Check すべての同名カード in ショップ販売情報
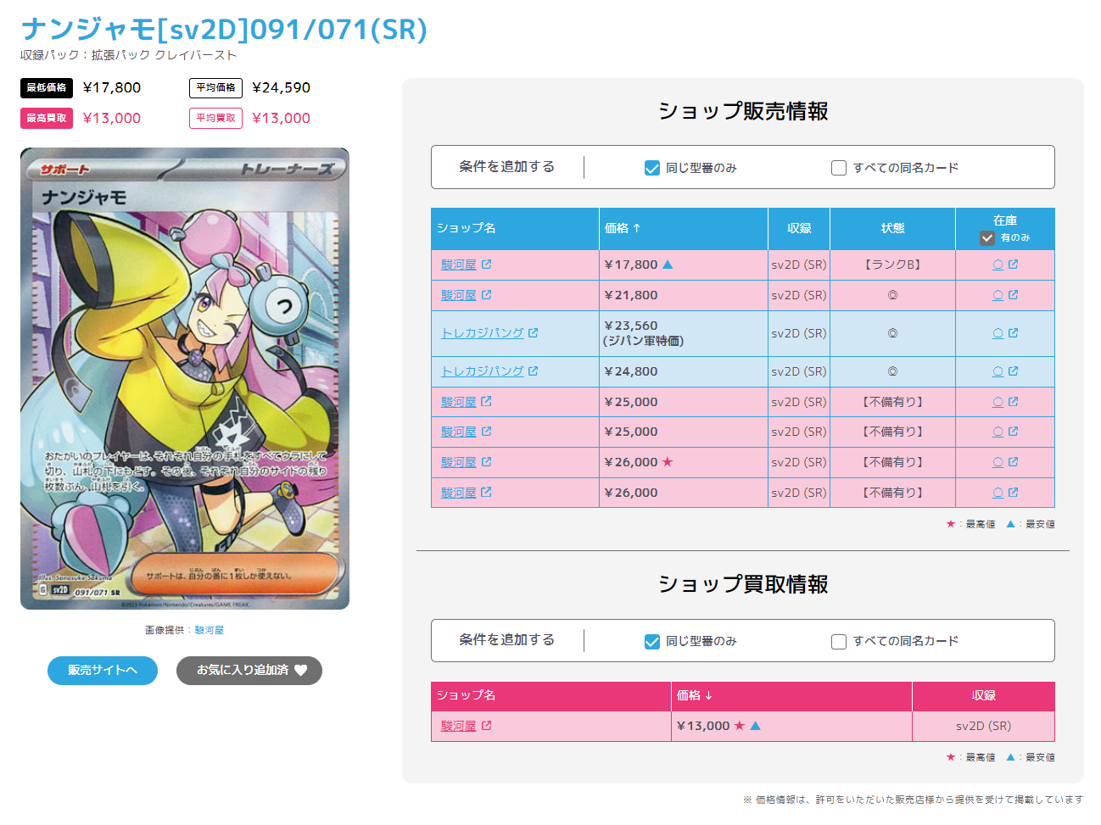The height and width of the screenshot is (825, 1101). point(839,168)
